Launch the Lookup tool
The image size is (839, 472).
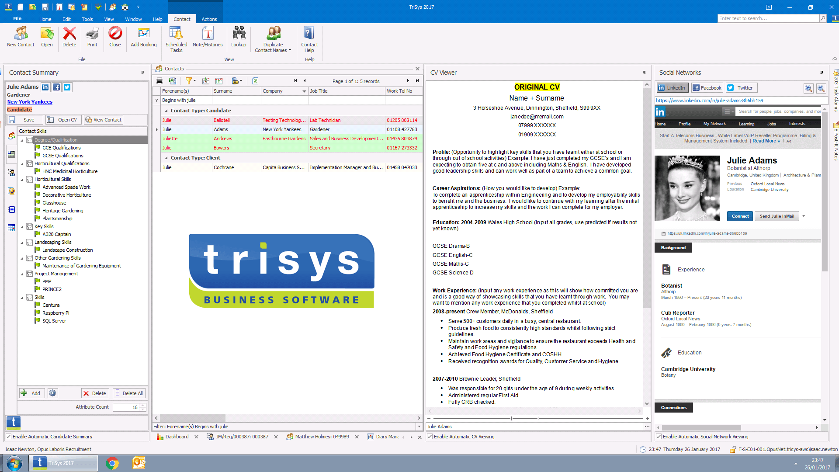pyautogui.click(x=239, y=38)
